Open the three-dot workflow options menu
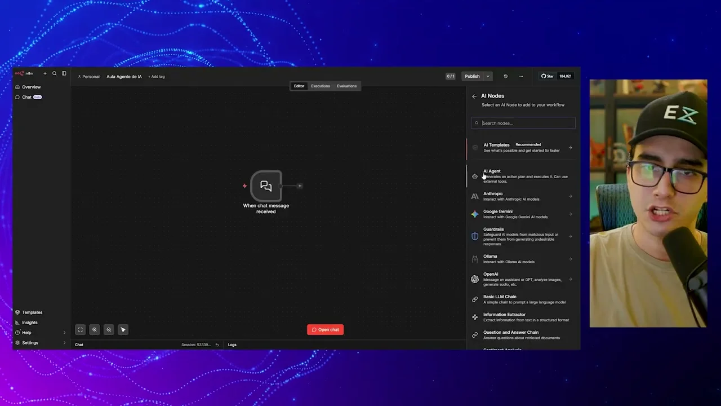The width and height of the screenshot is (721, 406). pos(521,77)
